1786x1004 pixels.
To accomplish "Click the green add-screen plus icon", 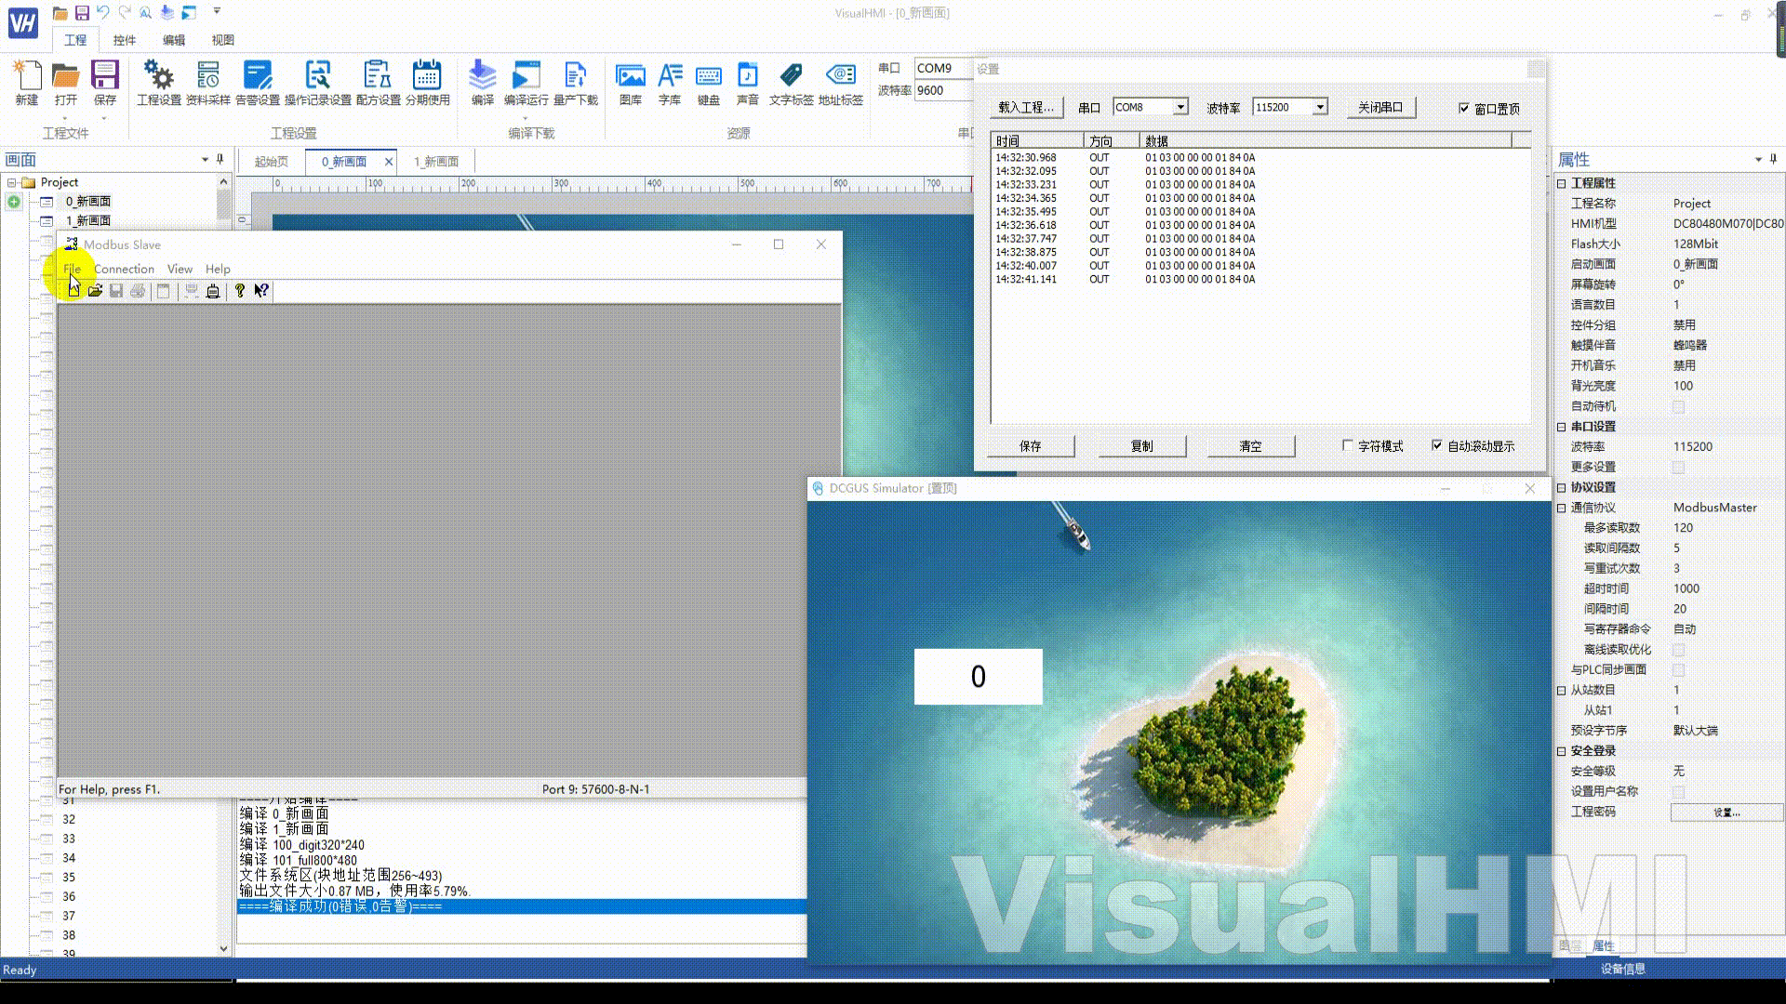I will 14,202.
